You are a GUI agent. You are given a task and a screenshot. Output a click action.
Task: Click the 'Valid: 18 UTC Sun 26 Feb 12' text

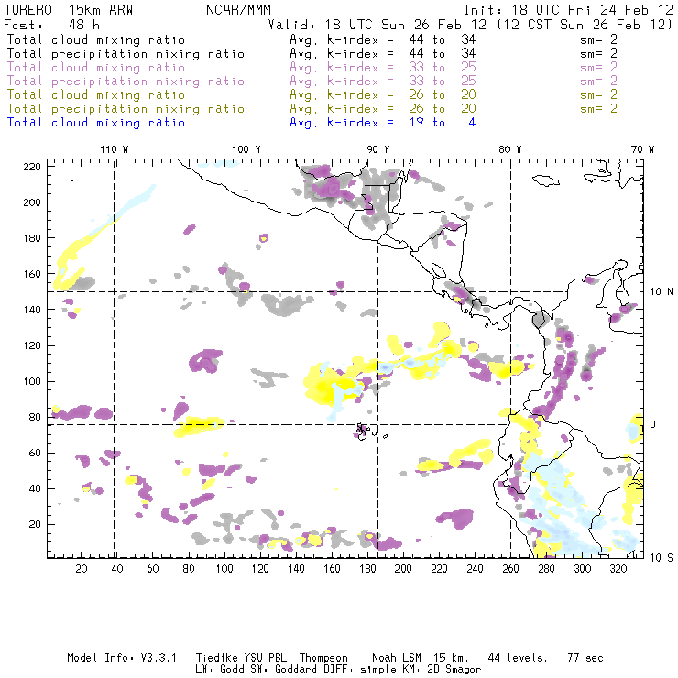click(377, 25)
